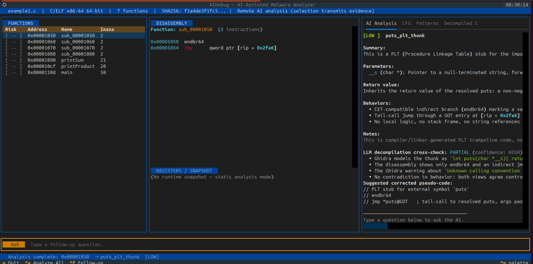Open the command palette from the footer
Screen dimensions: 533x264
click(x=514, y=262)
